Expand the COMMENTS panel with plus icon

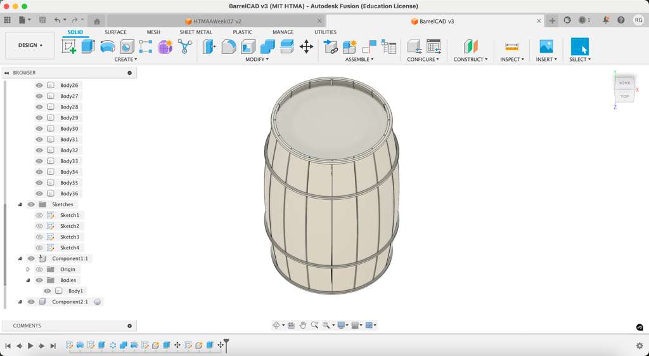(129, 326)
